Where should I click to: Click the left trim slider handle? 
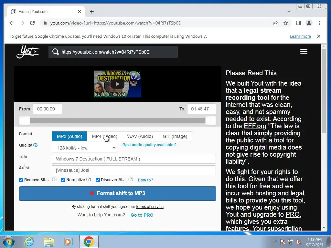click(25, 120)
